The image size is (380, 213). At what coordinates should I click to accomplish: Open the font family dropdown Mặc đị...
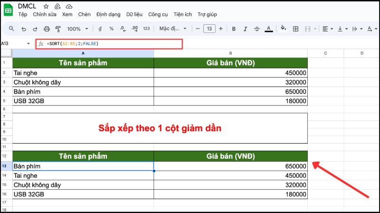(x=173, y=29)
